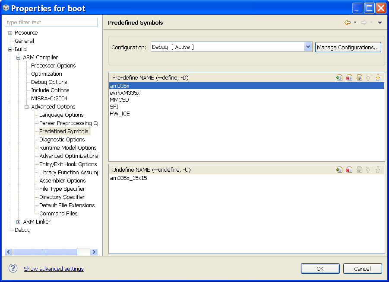Viewport: 389px width, 282px height.
Task: Click the Manage Configurations button
Action: (348, 47)
